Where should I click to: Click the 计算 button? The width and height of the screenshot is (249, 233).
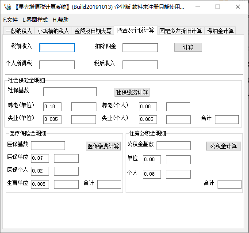pyautogui.click(x=188, y=47)
